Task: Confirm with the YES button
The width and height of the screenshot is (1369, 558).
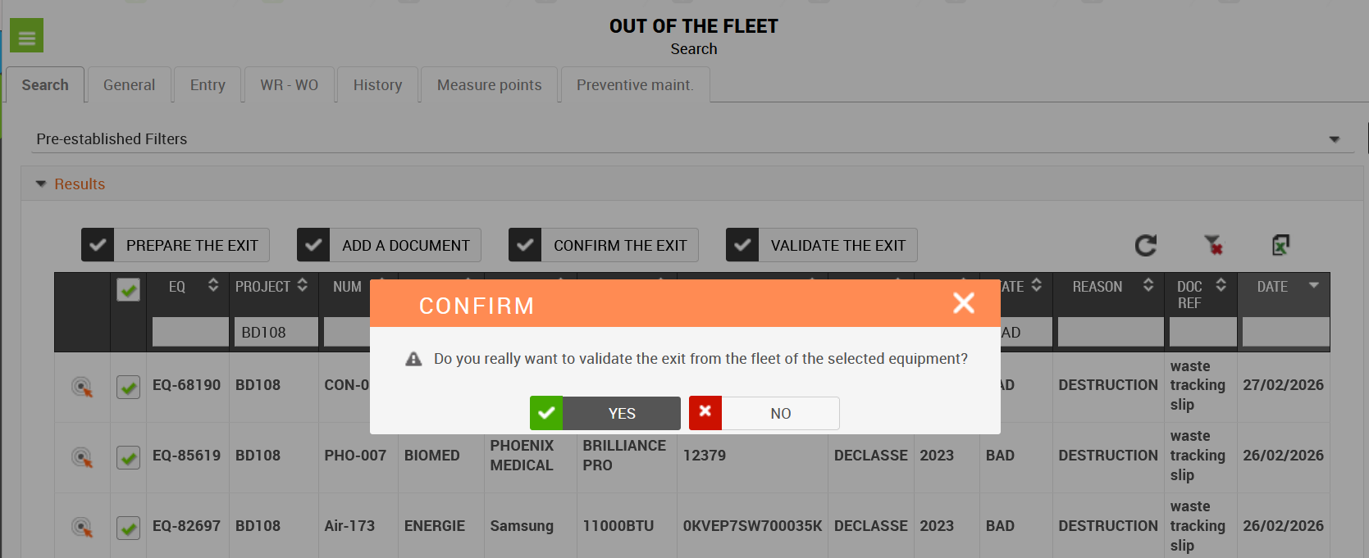Action: pyautogui.click(x=605, y=413)
